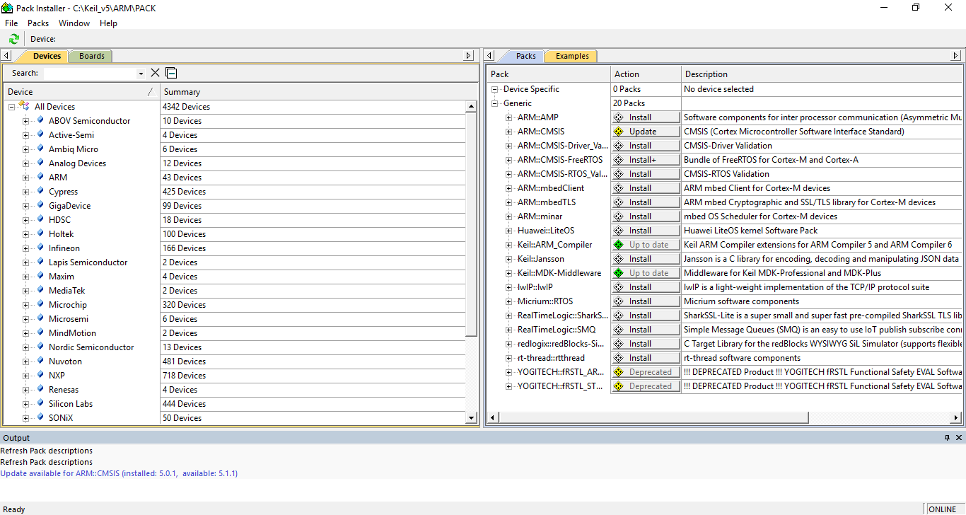Click the green Refresh packs icon
The height and width of the screenshot is (515, 966).
point(14,39)
